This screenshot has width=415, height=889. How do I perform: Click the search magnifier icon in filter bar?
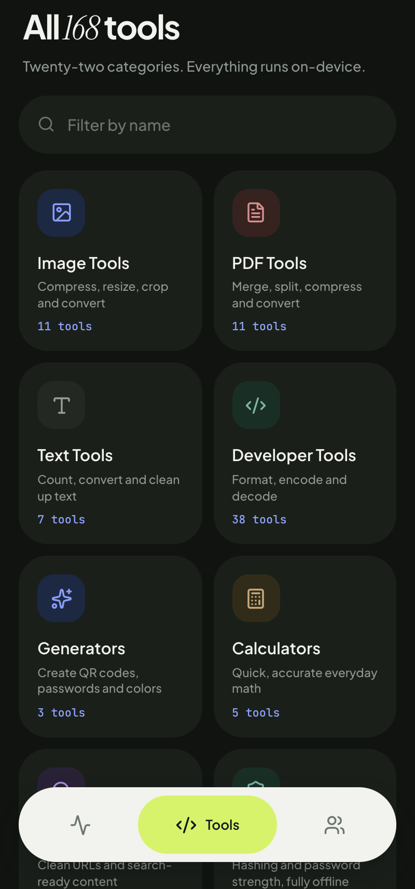click(x=46, y=125)
